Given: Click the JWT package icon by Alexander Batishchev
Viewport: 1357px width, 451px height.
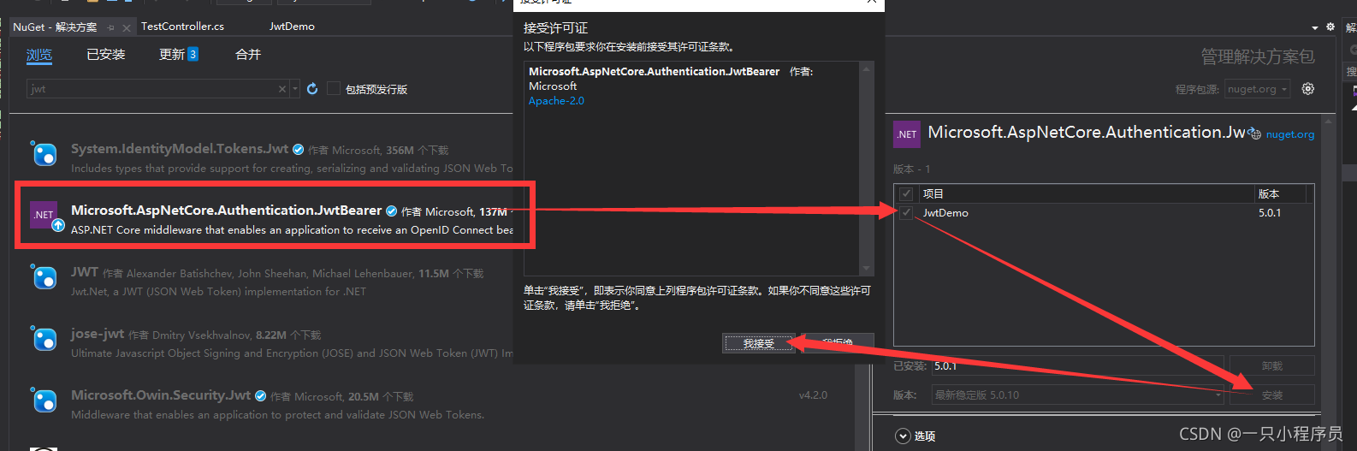Looking at the screenshot, I should coord(44,277).
